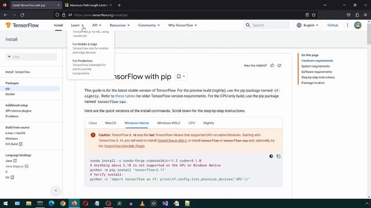Image resolution: width=371 pixels, height=208 pixels.
Task: Follow the 'these tables' link
Action: (125, 96)
